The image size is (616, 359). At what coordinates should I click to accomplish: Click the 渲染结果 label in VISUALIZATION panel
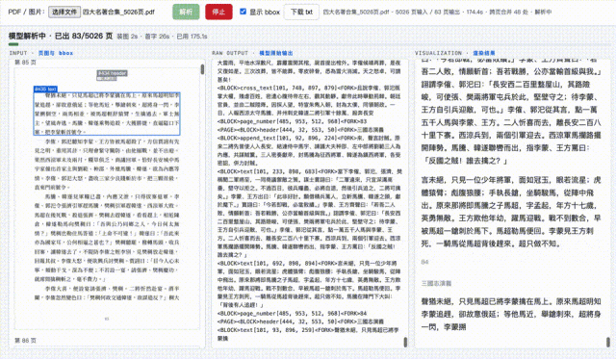[483, 53]
